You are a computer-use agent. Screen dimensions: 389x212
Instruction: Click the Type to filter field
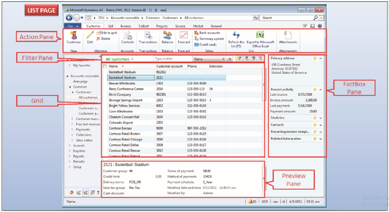(173, 59)
